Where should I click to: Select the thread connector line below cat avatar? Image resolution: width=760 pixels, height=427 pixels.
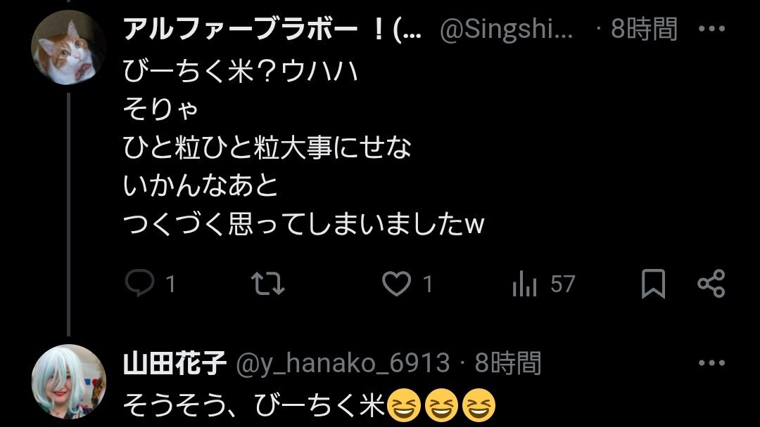[x=68, y=214]
